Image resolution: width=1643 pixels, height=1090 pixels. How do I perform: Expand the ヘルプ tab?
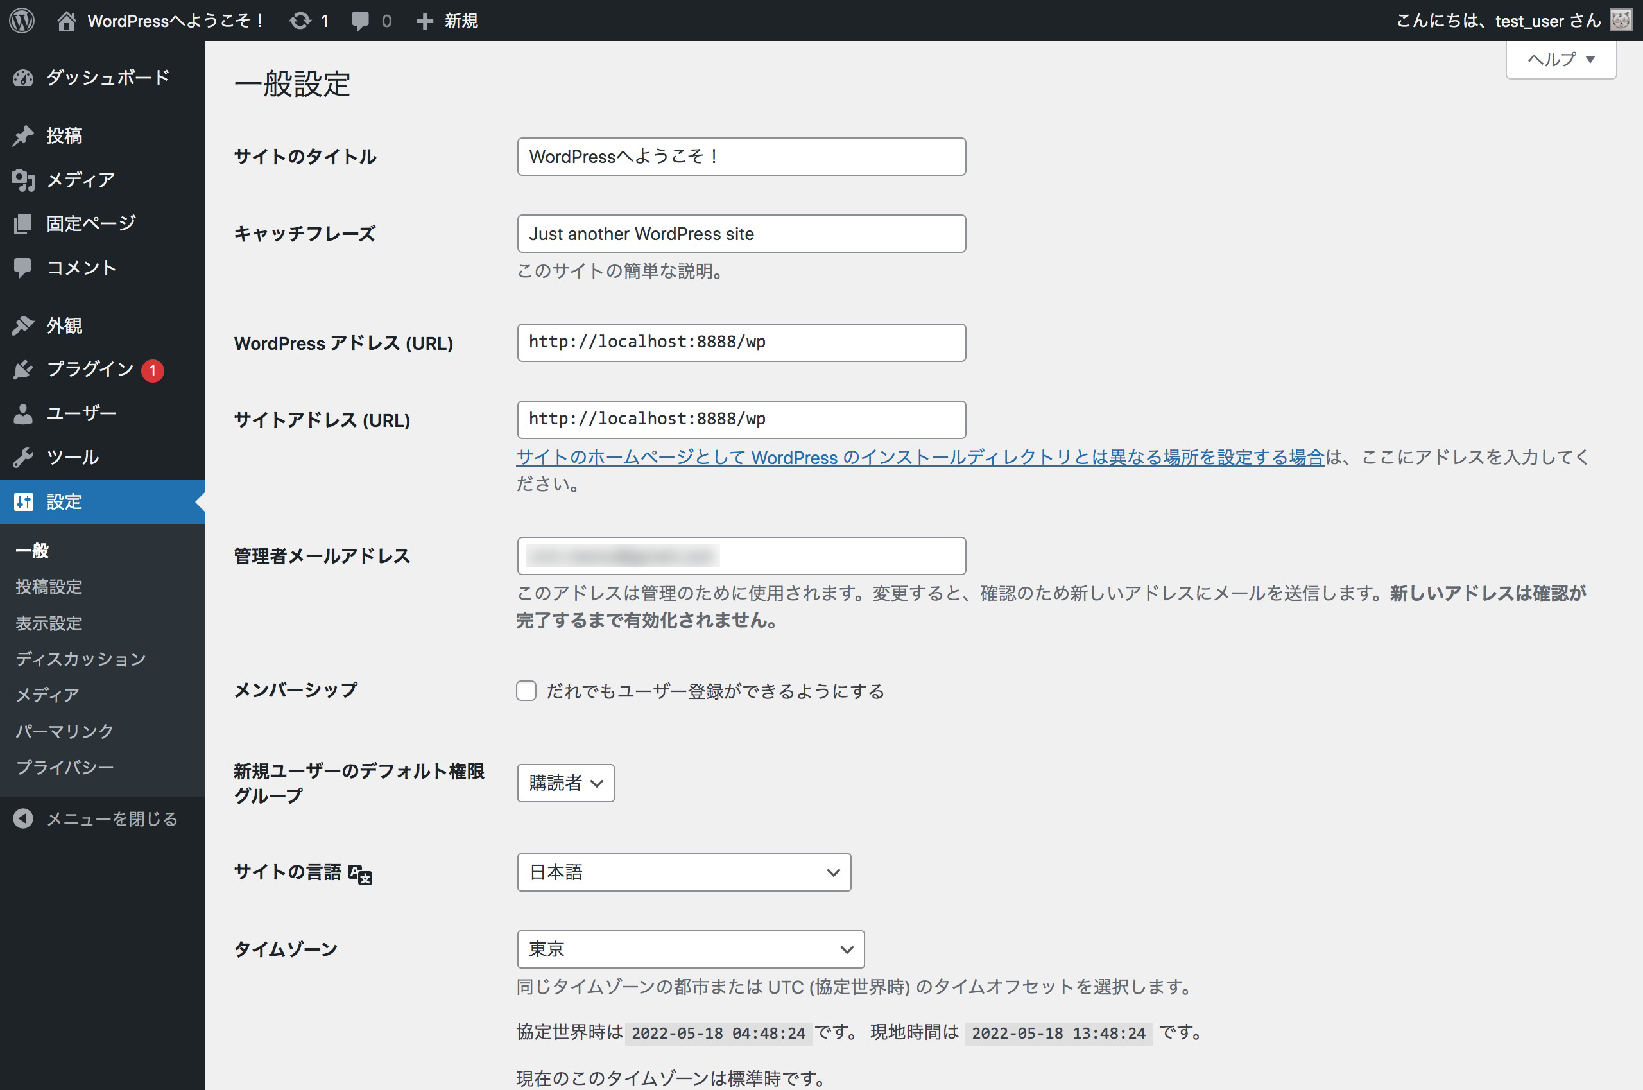click(x=1561, y=60)
